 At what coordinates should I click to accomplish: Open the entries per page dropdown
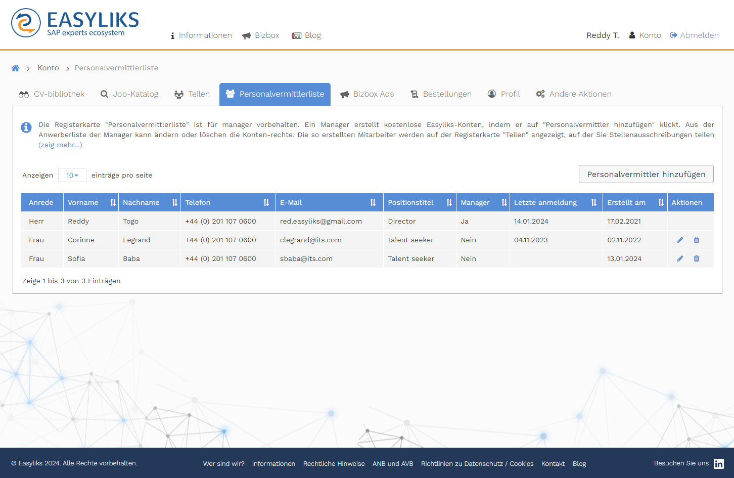click(x=72, y=175)
